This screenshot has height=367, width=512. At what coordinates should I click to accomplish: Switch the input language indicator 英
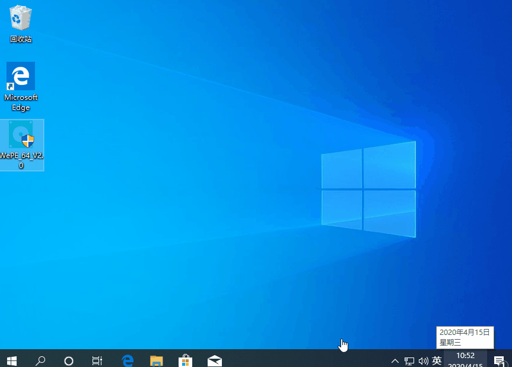click(437, 360)
